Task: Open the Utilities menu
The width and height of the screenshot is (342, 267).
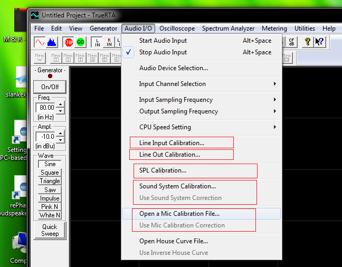Action: pyautogui.click(x=305, y=28)
